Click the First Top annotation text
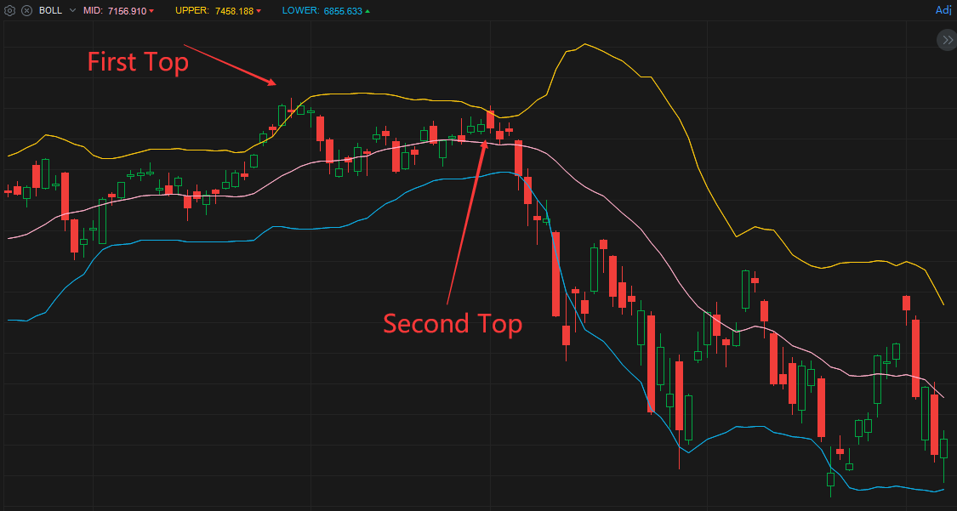The width and height of the screenshot is (957, 511). click(137, 62)
